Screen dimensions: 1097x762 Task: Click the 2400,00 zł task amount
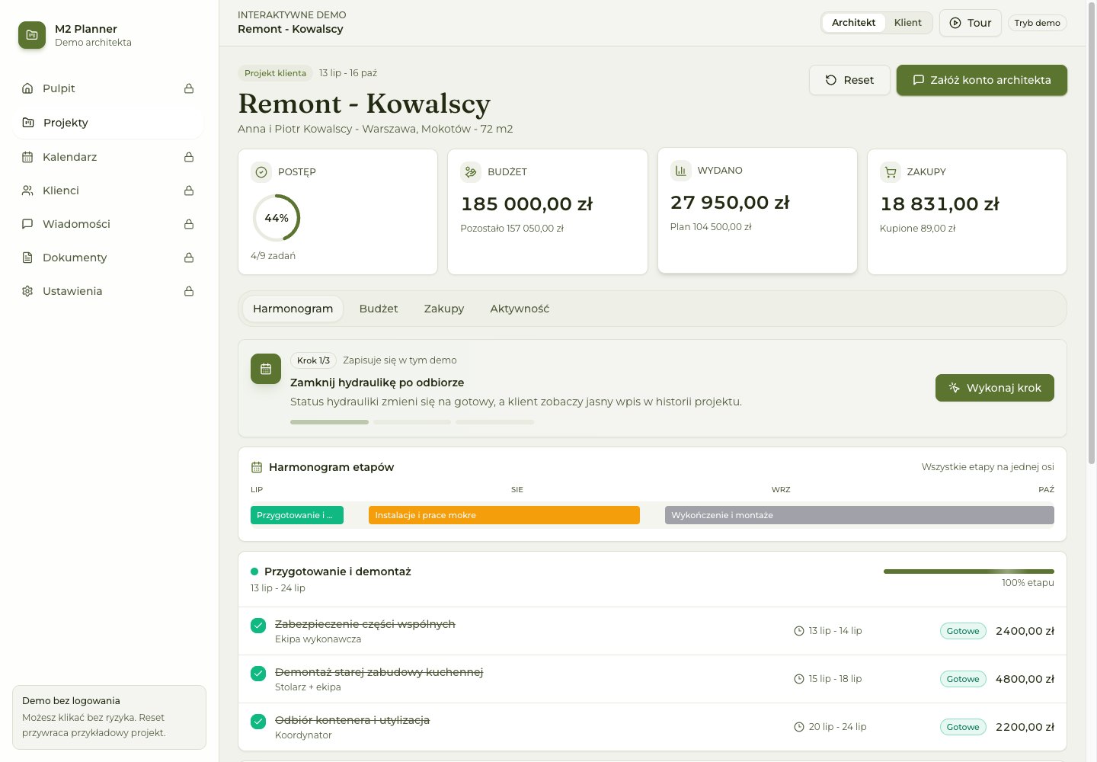coord(1025,631)
